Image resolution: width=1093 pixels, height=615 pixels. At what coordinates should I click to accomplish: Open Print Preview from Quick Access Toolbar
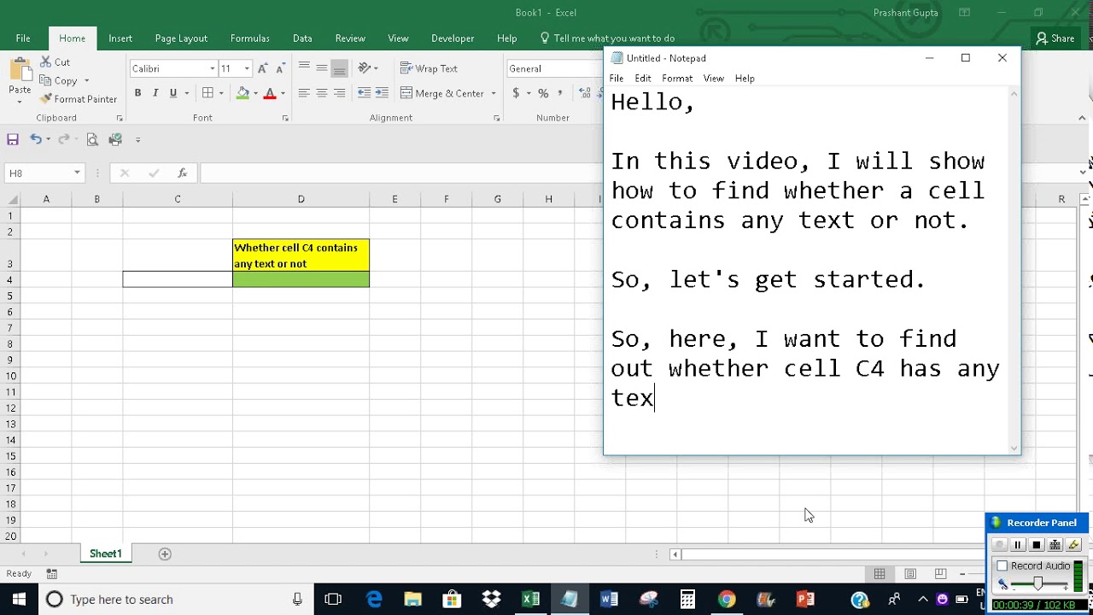pyautogui.click(x=92, y=139)
